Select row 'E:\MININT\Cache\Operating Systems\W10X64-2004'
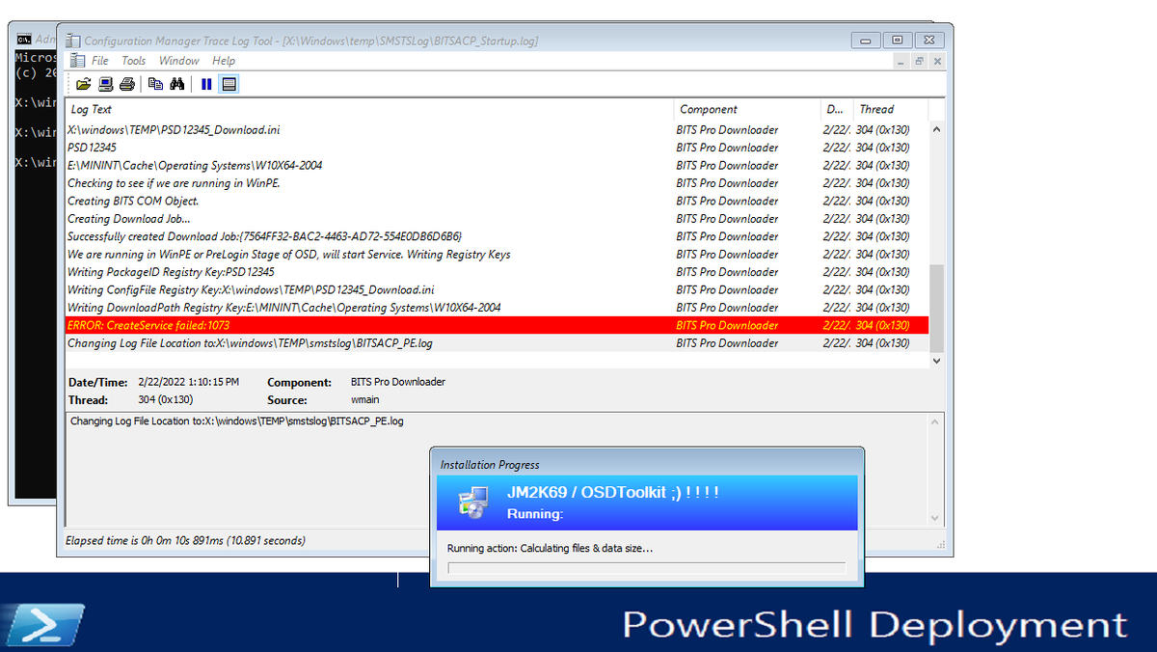Image resolution: width=1157 pixels, height=652 pixels. (x=497, y=165)
